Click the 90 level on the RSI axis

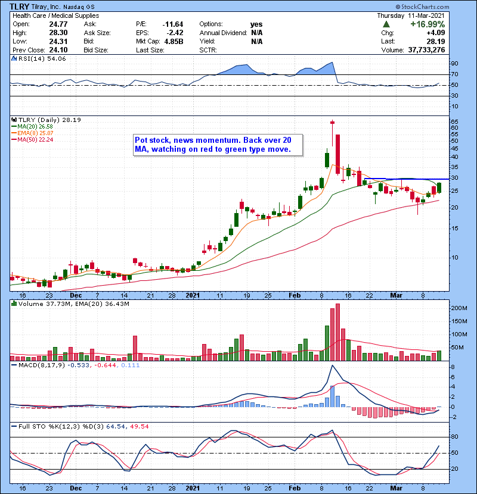(x=454, y=64)
